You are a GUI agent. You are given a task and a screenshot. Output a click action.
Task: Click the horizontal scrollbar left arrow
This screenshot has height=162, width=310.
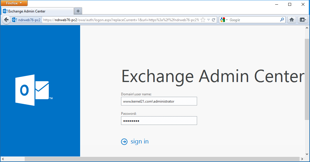pyautogui.click(x=3, y=159)
